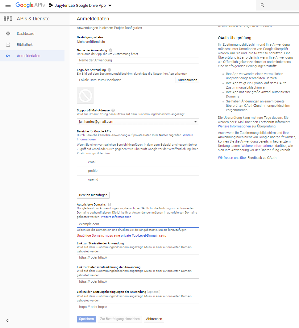Click the Abbrechen button
This screenshot has height=328, width=299.
point(154,319)
